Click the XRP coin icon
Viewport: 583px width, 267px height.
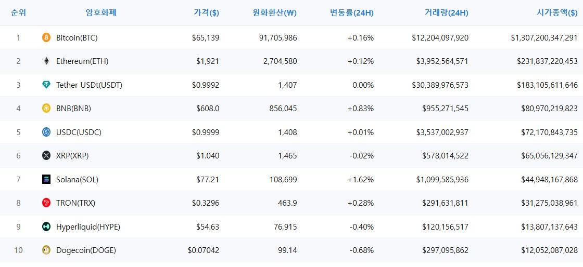point(46,156)
